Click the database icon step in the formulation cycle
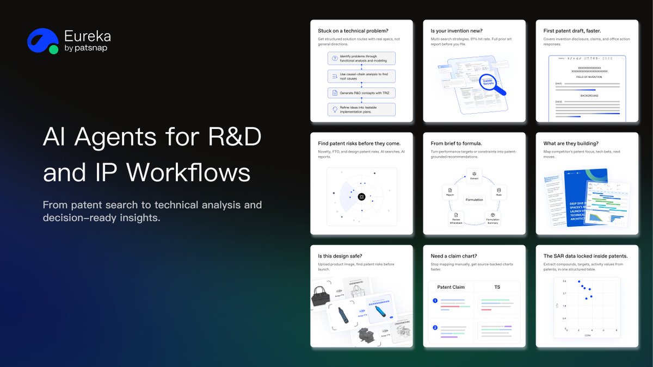The image size is (653, 367). click(499, 190)
